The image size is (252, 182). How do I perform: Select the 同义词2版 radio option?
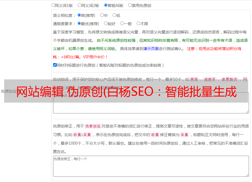[79, 5]
